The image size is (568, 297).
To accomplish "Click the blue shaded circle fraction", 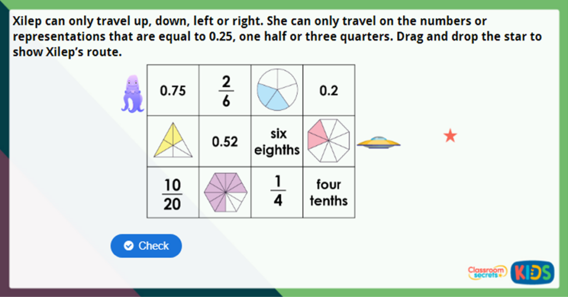I will tap(277, 90).
